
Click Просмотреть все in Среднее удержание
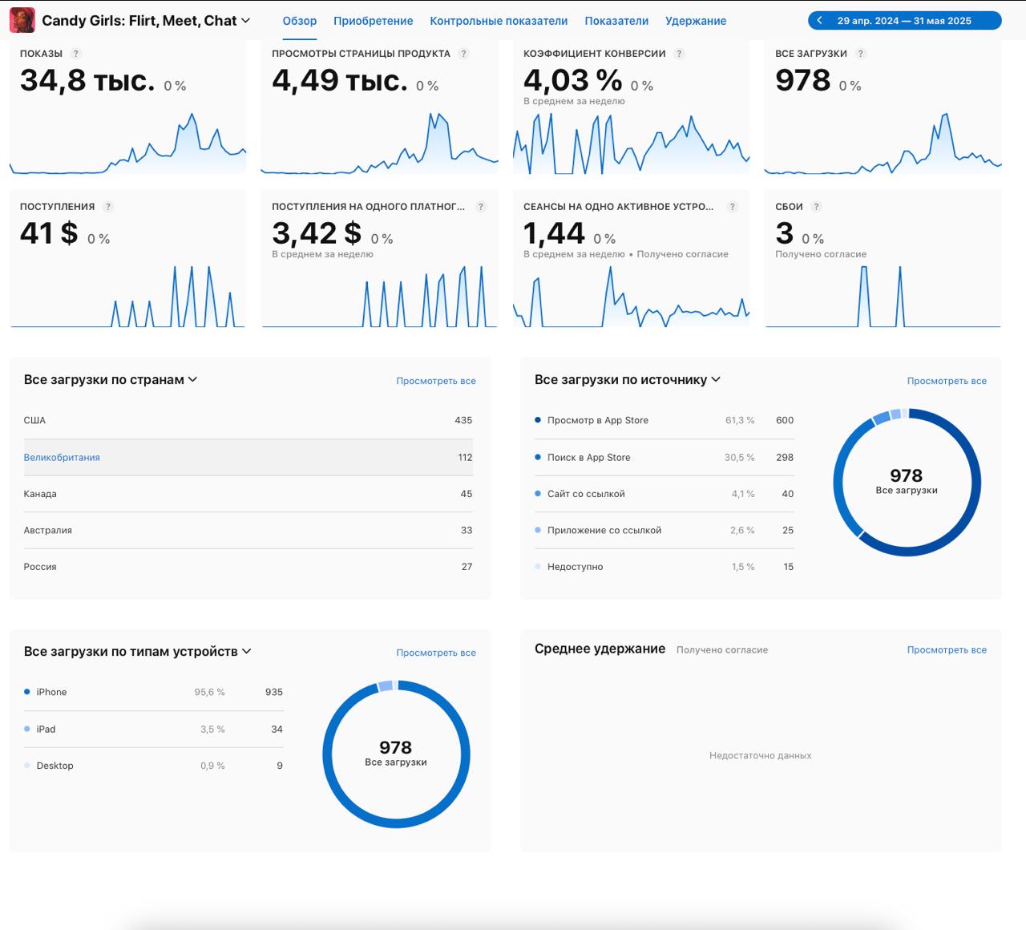(946, 650)
